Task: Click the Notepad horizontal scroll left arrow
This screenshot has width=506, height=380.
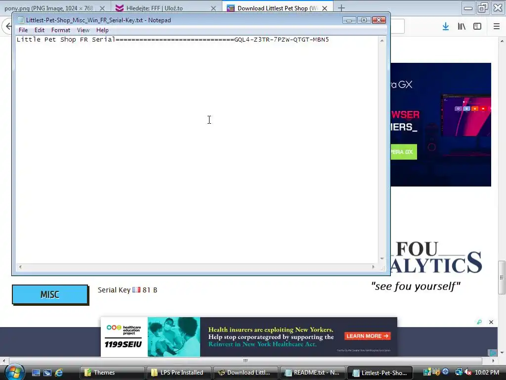Action: [x=20, y=267]
